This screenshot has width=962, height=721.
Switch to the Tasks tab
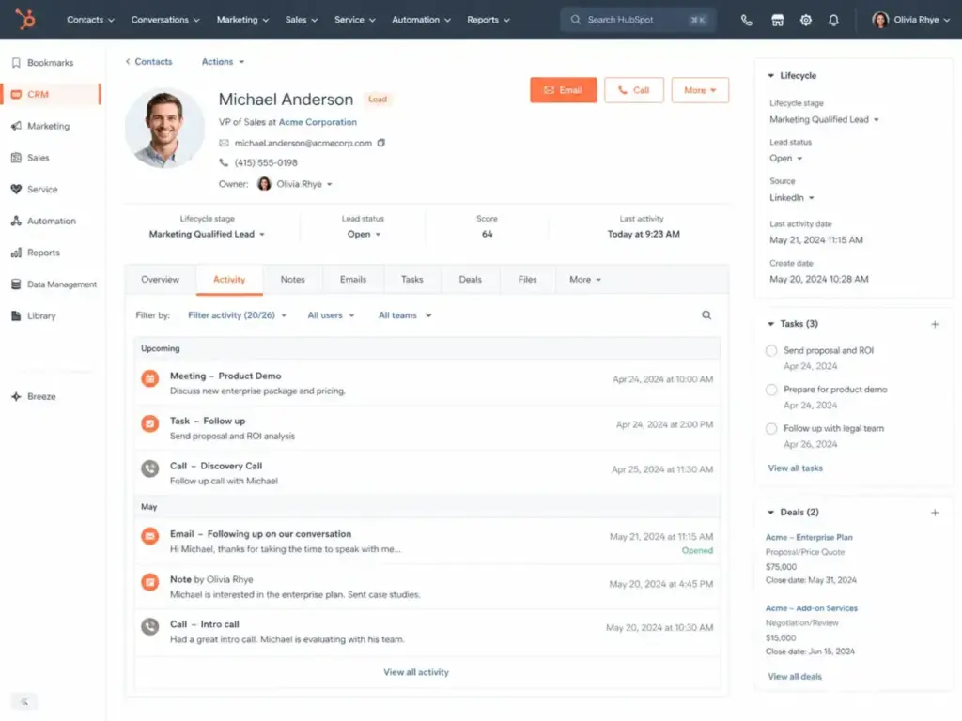pyautogui.click(x=411, y=280)
